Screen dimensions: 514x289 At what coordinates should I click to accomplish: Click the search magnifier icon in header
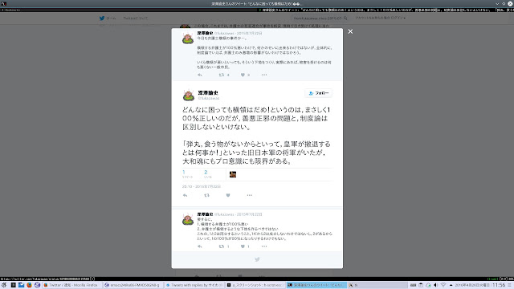(345, 18)
